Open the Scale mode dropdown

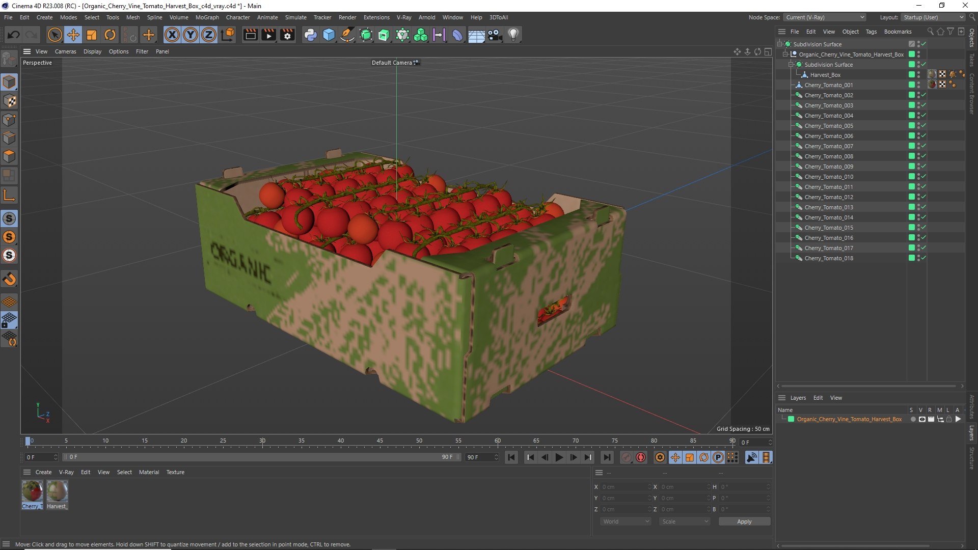click(x=684, y=521)
